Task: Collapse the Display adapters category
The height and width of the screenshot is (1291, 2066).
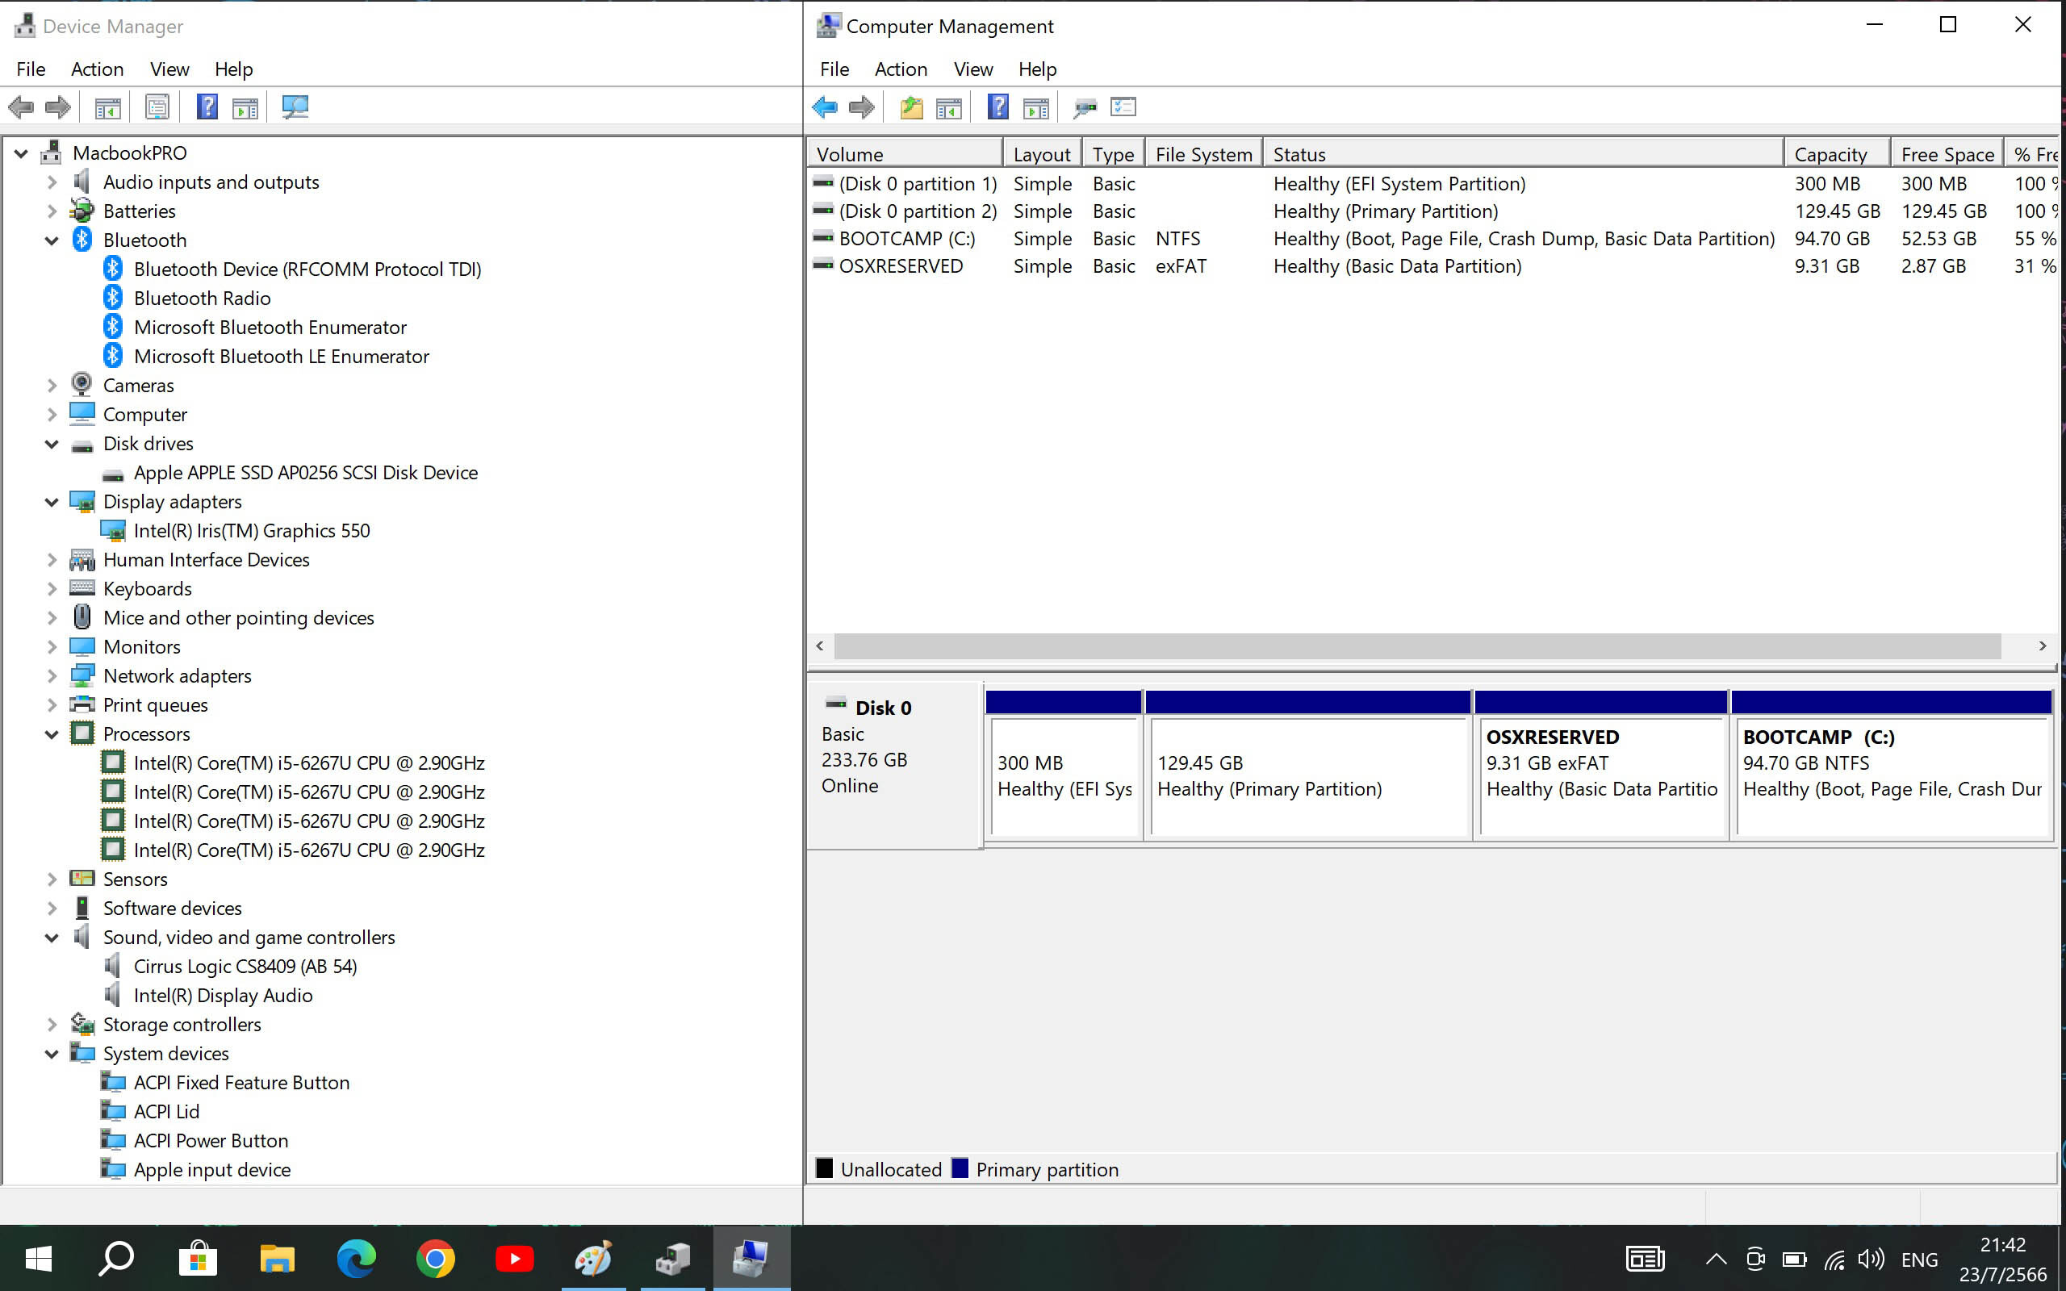Action: (51, 502)
